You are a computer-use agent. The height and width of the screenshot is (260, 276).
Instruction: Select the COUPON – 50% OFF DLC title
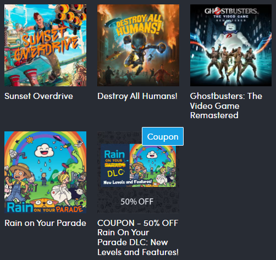[x=138, y=237]
